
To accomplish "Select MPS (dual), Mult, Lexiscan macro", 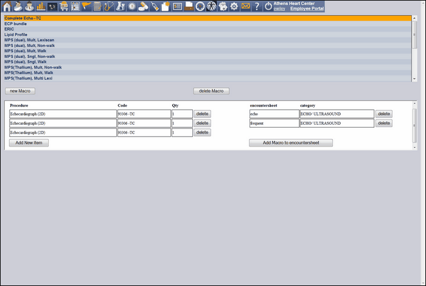I will (x=208, y=40).
